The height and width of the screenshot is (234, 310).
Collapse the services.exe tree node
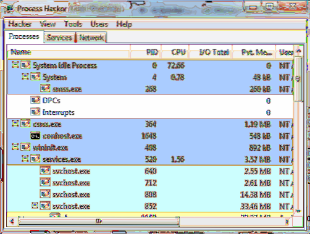25,159
